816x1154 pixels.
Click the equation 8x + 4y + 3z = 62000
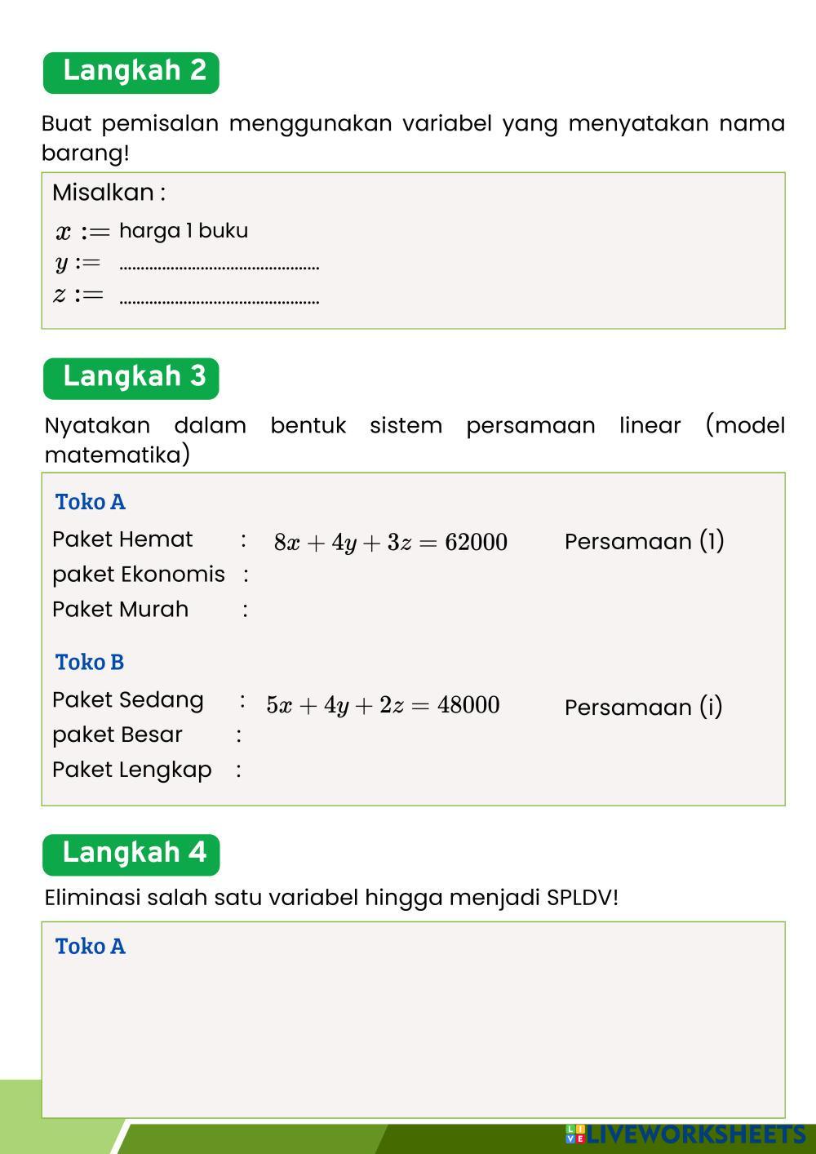(391, 543)
